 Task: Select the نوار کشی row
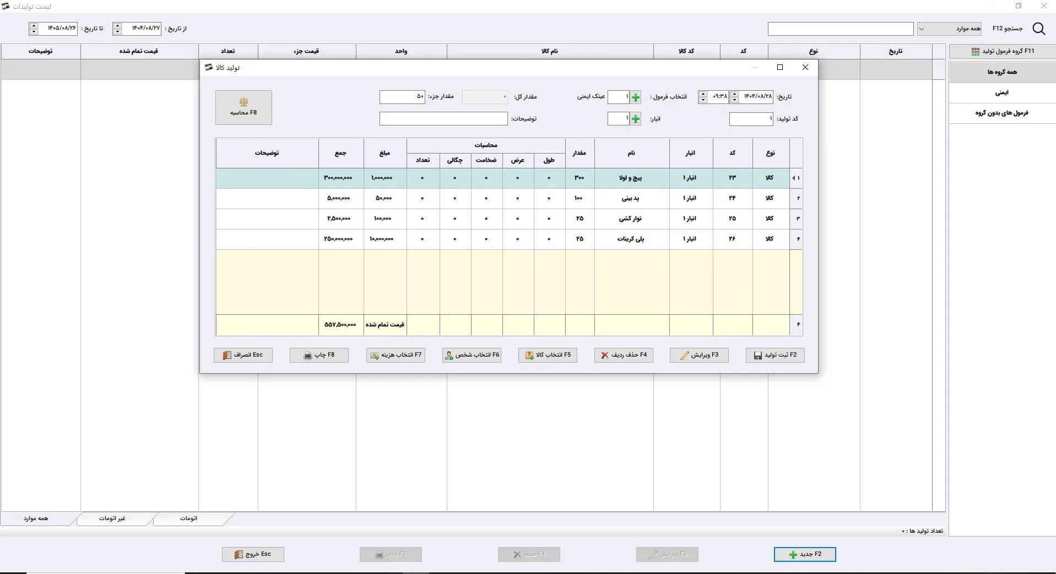[509, 218]
